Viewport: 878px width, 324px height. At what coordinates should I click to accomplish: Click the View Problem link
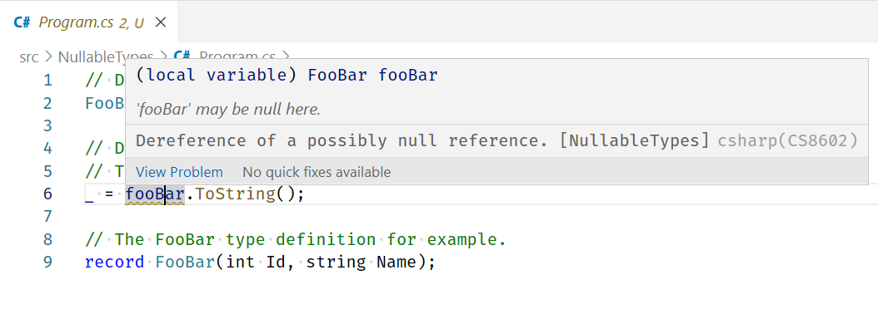[x=179, y=172]
